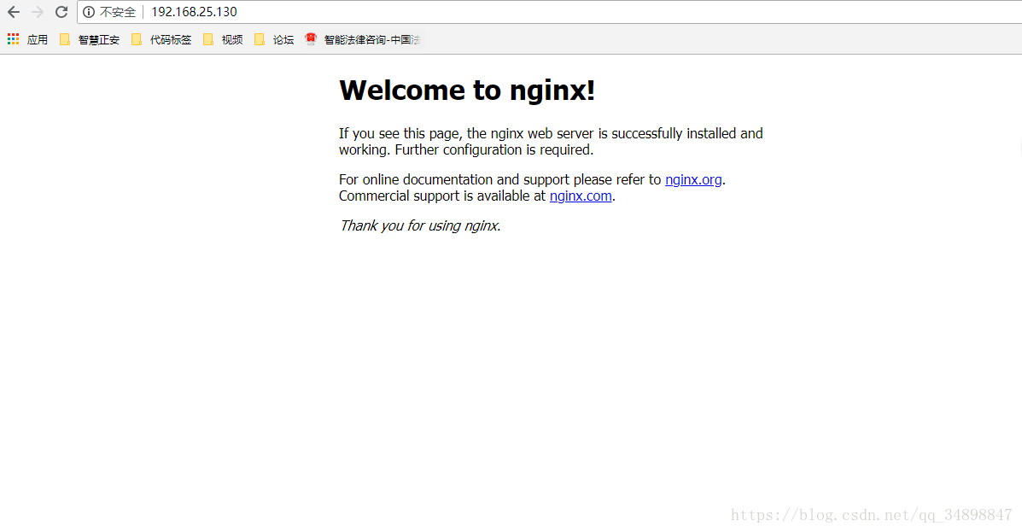Viewport: 1022px width, 532px height.
Task: Click the address bar showing 192.168.25.130
Action: click(551, 12)
